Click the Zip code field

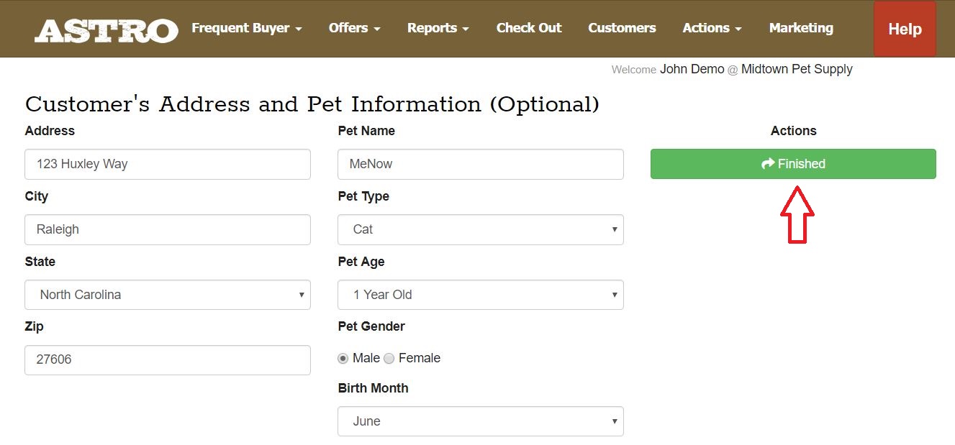pyautogui.click(x=167, y=359)
